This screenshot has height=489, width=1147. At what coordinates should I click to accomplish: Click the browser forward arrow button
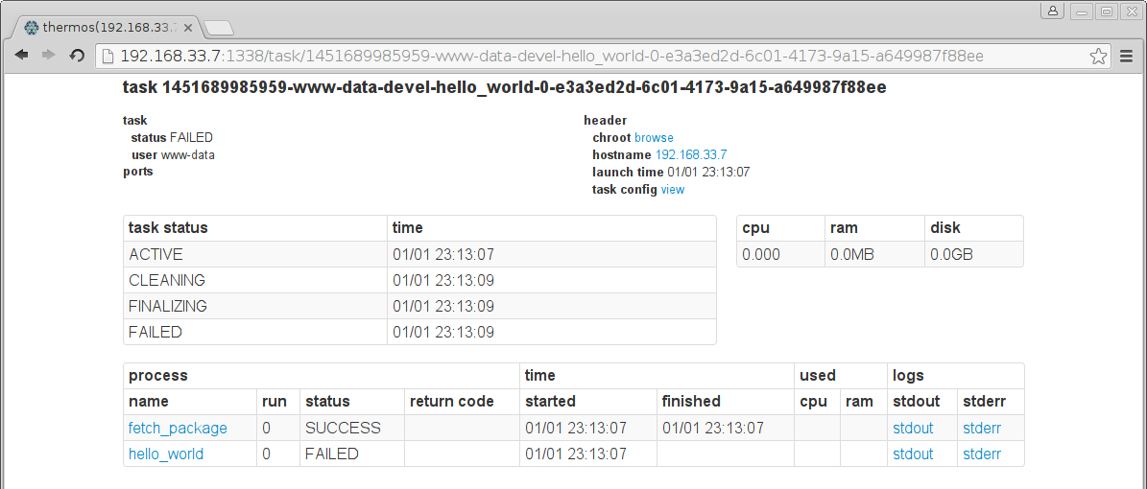(48, 57)
